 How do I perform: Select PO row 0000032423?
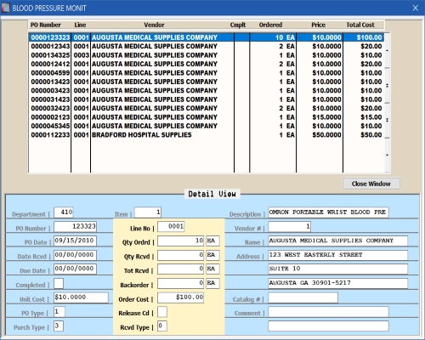(x=207, y=108)
